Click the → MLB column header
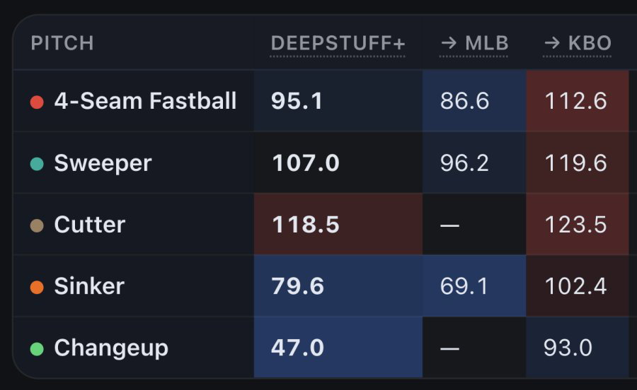637x390 pixels. (x=474, y=43)
